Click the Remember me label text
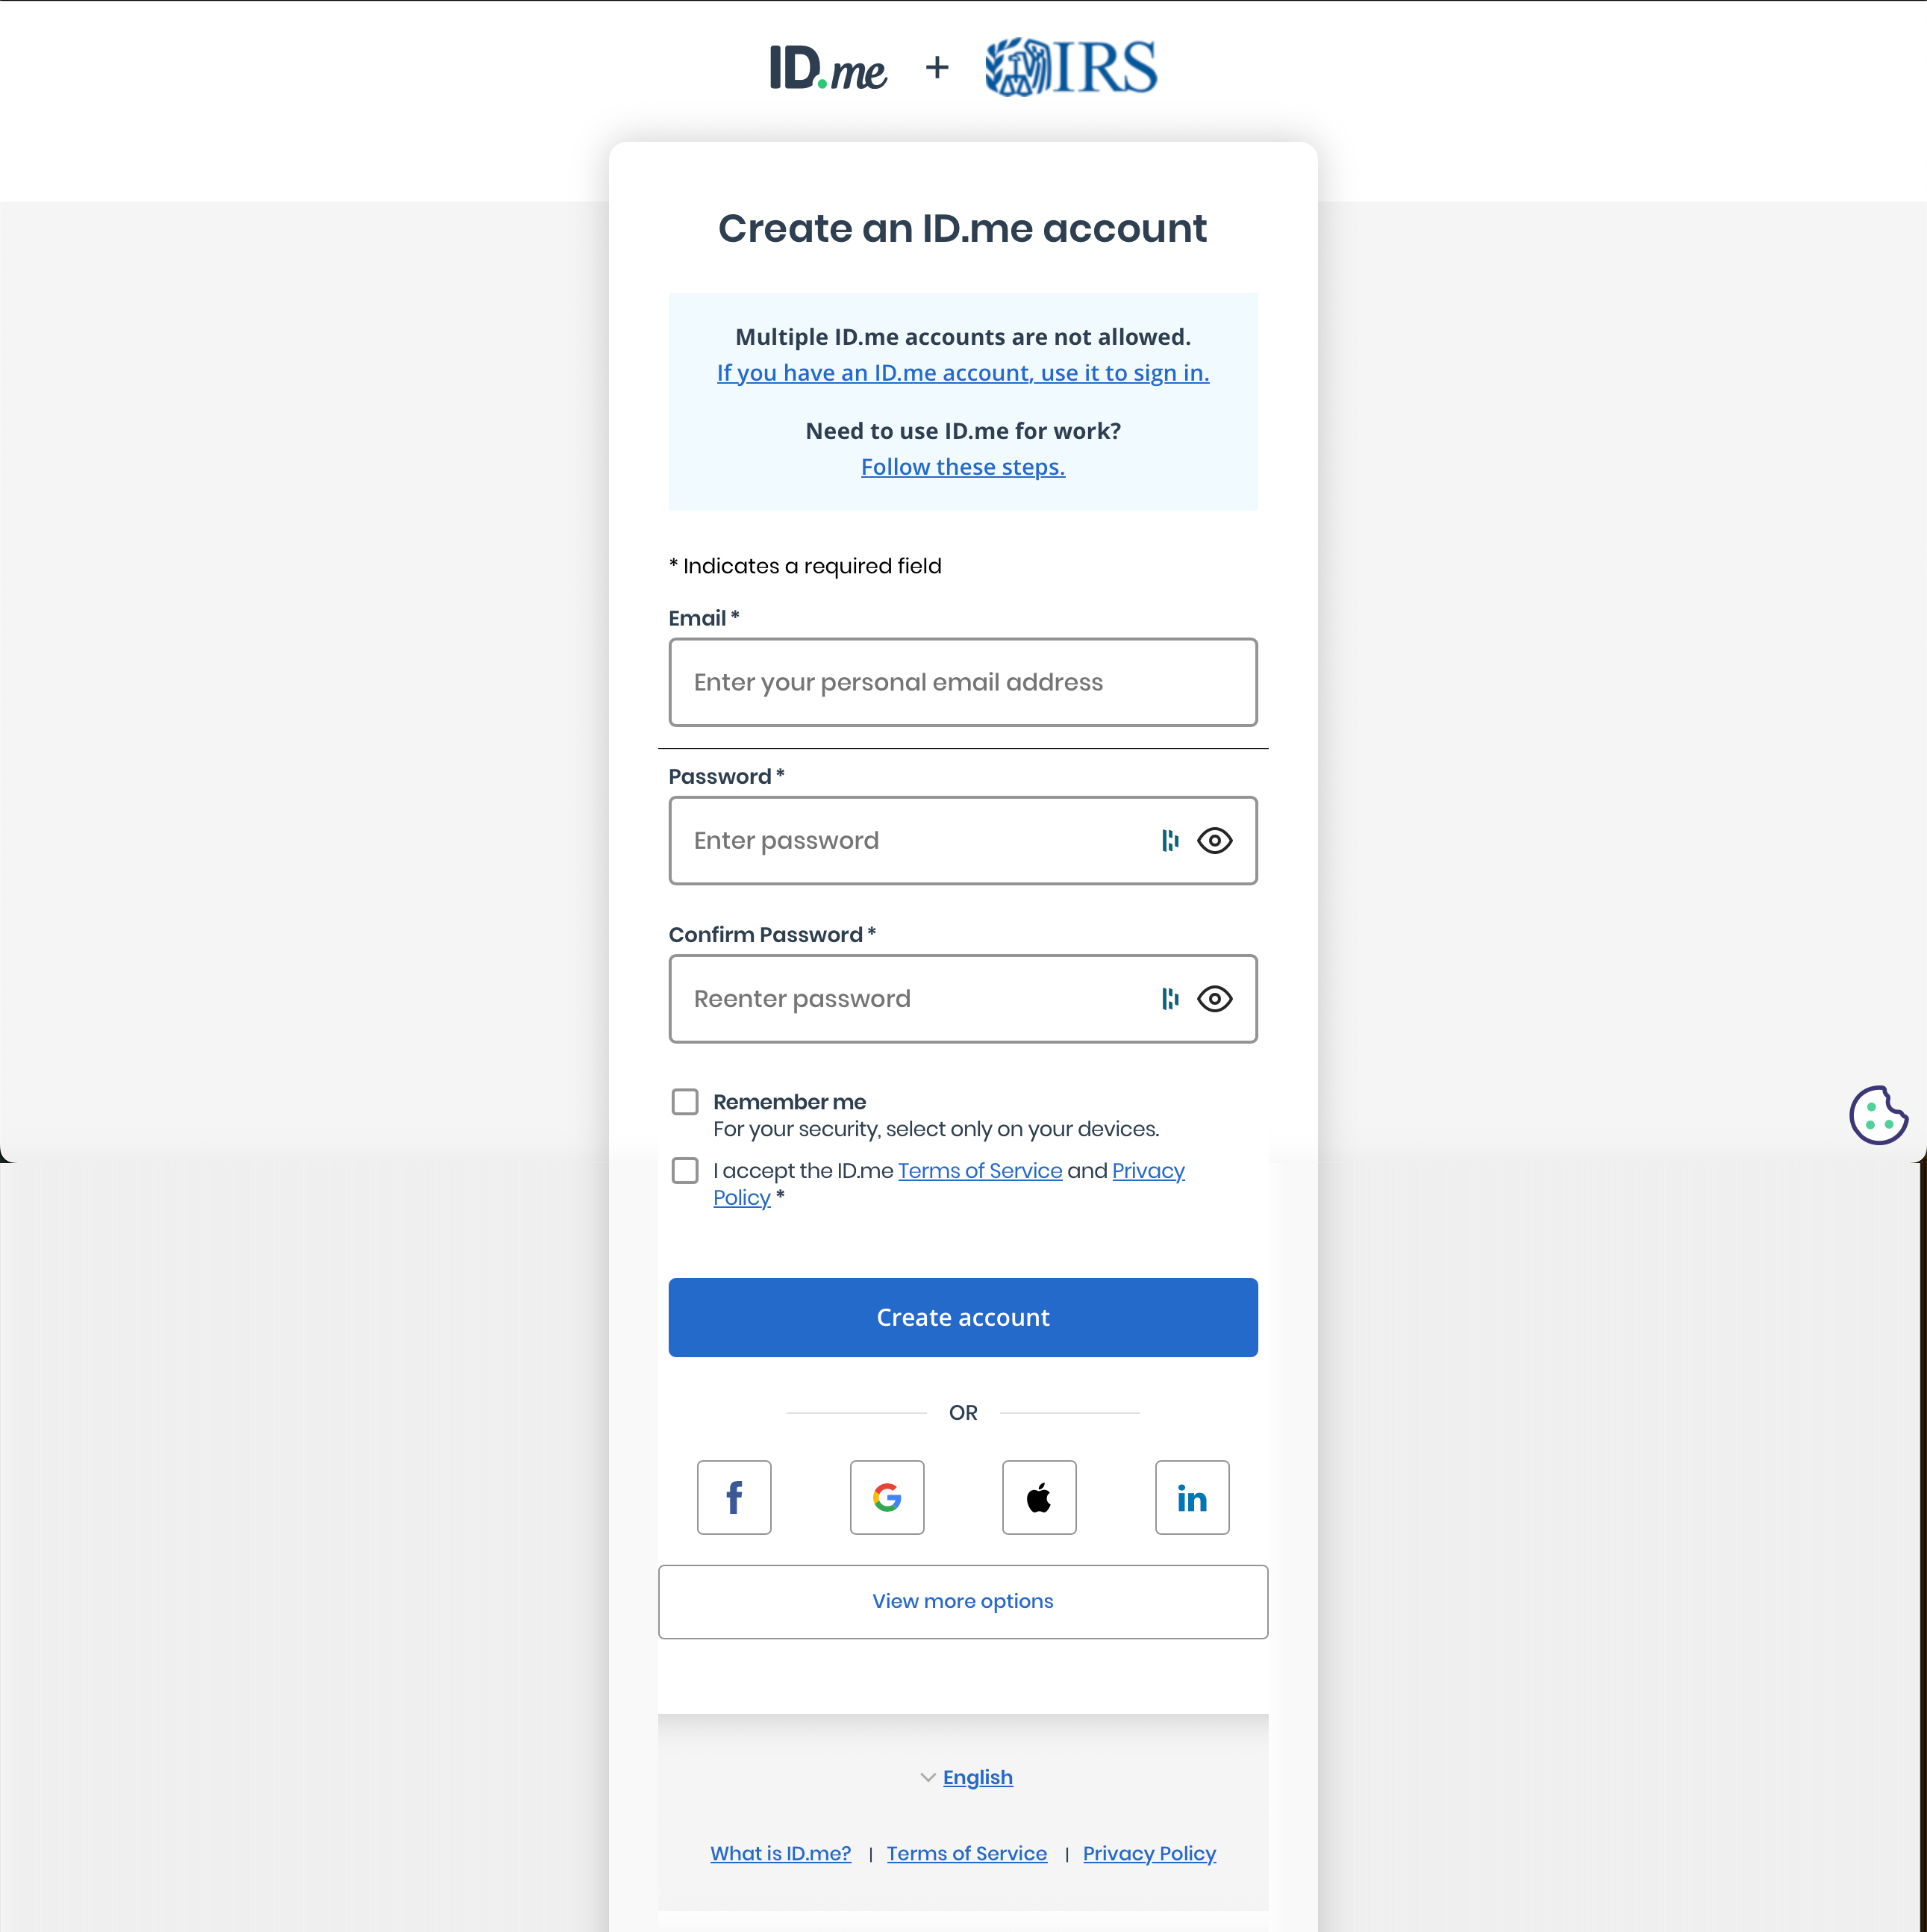Viewport: 1927px width, 1932px height. point(790,1101)
